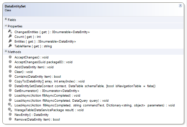The height and width of the screenshot is (127, 187).
Task: Select the DataEntitySet class title
Action: pyautogui.click(x=15, y=6)
